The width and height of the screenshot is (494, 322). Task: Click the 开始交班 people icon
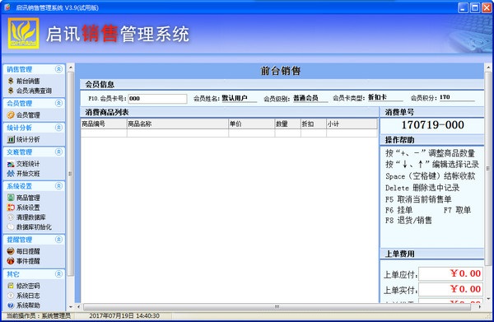[x=11, y=174]
